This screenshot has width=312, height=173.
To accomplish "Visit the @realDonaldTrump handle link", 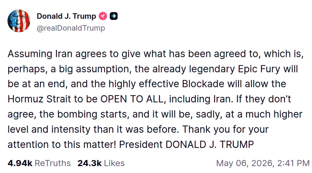I will point(71,28).
